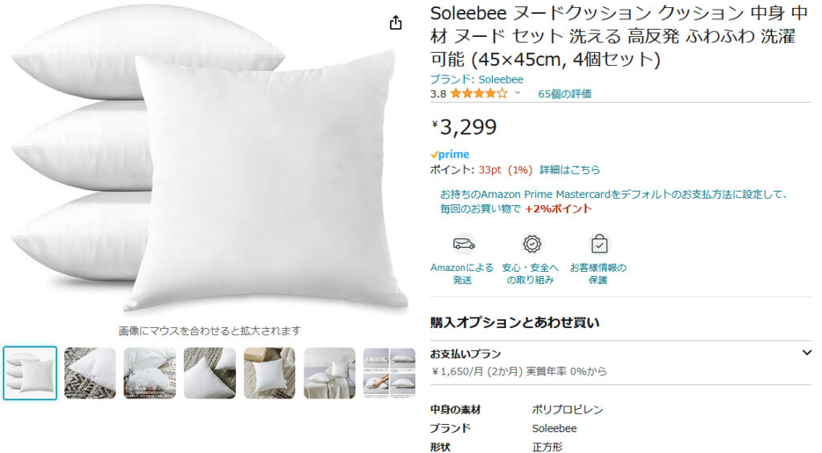Image resolution: width=822 pixels, height=453 pixels.
Task: Open the ブランド: Soleebee store link
Action: click(x=476, y=79)
